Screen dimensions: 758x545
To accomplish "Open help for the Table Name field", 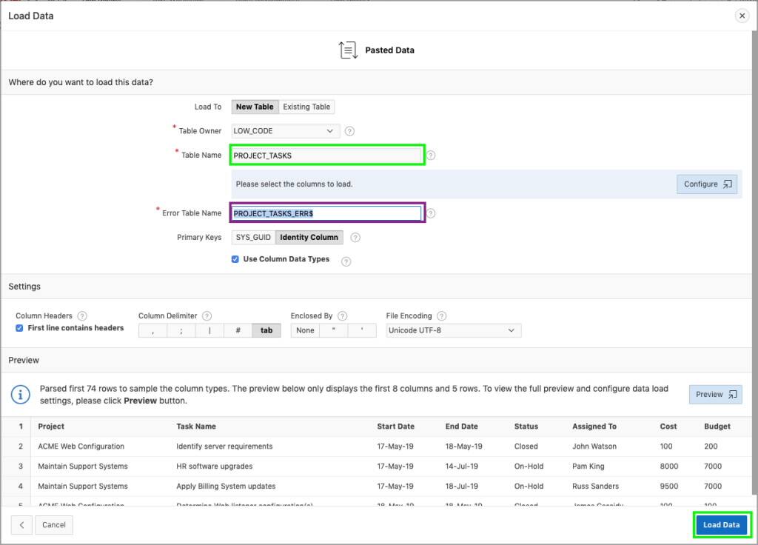I will tap(432, 155).
